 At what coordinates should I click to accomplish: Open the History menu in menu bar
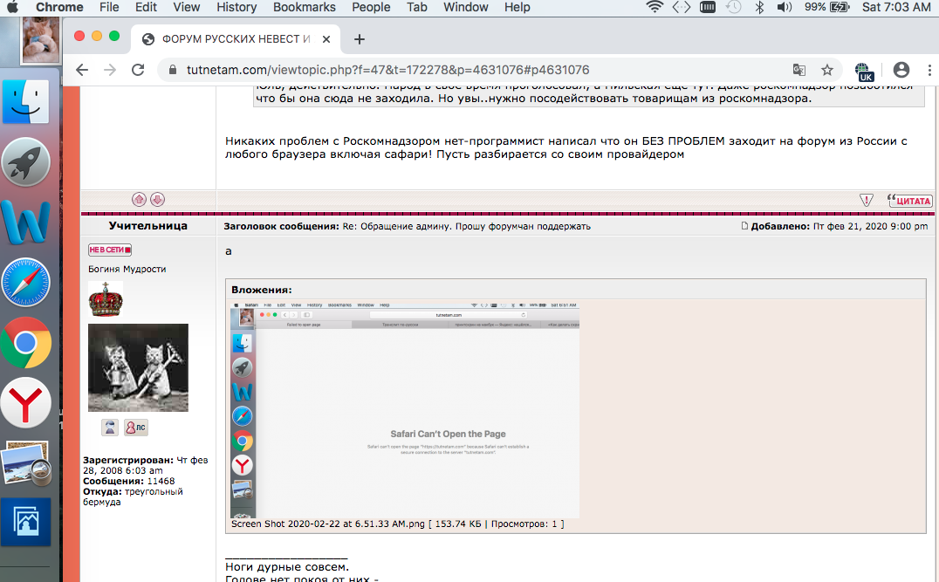(236, 7)
